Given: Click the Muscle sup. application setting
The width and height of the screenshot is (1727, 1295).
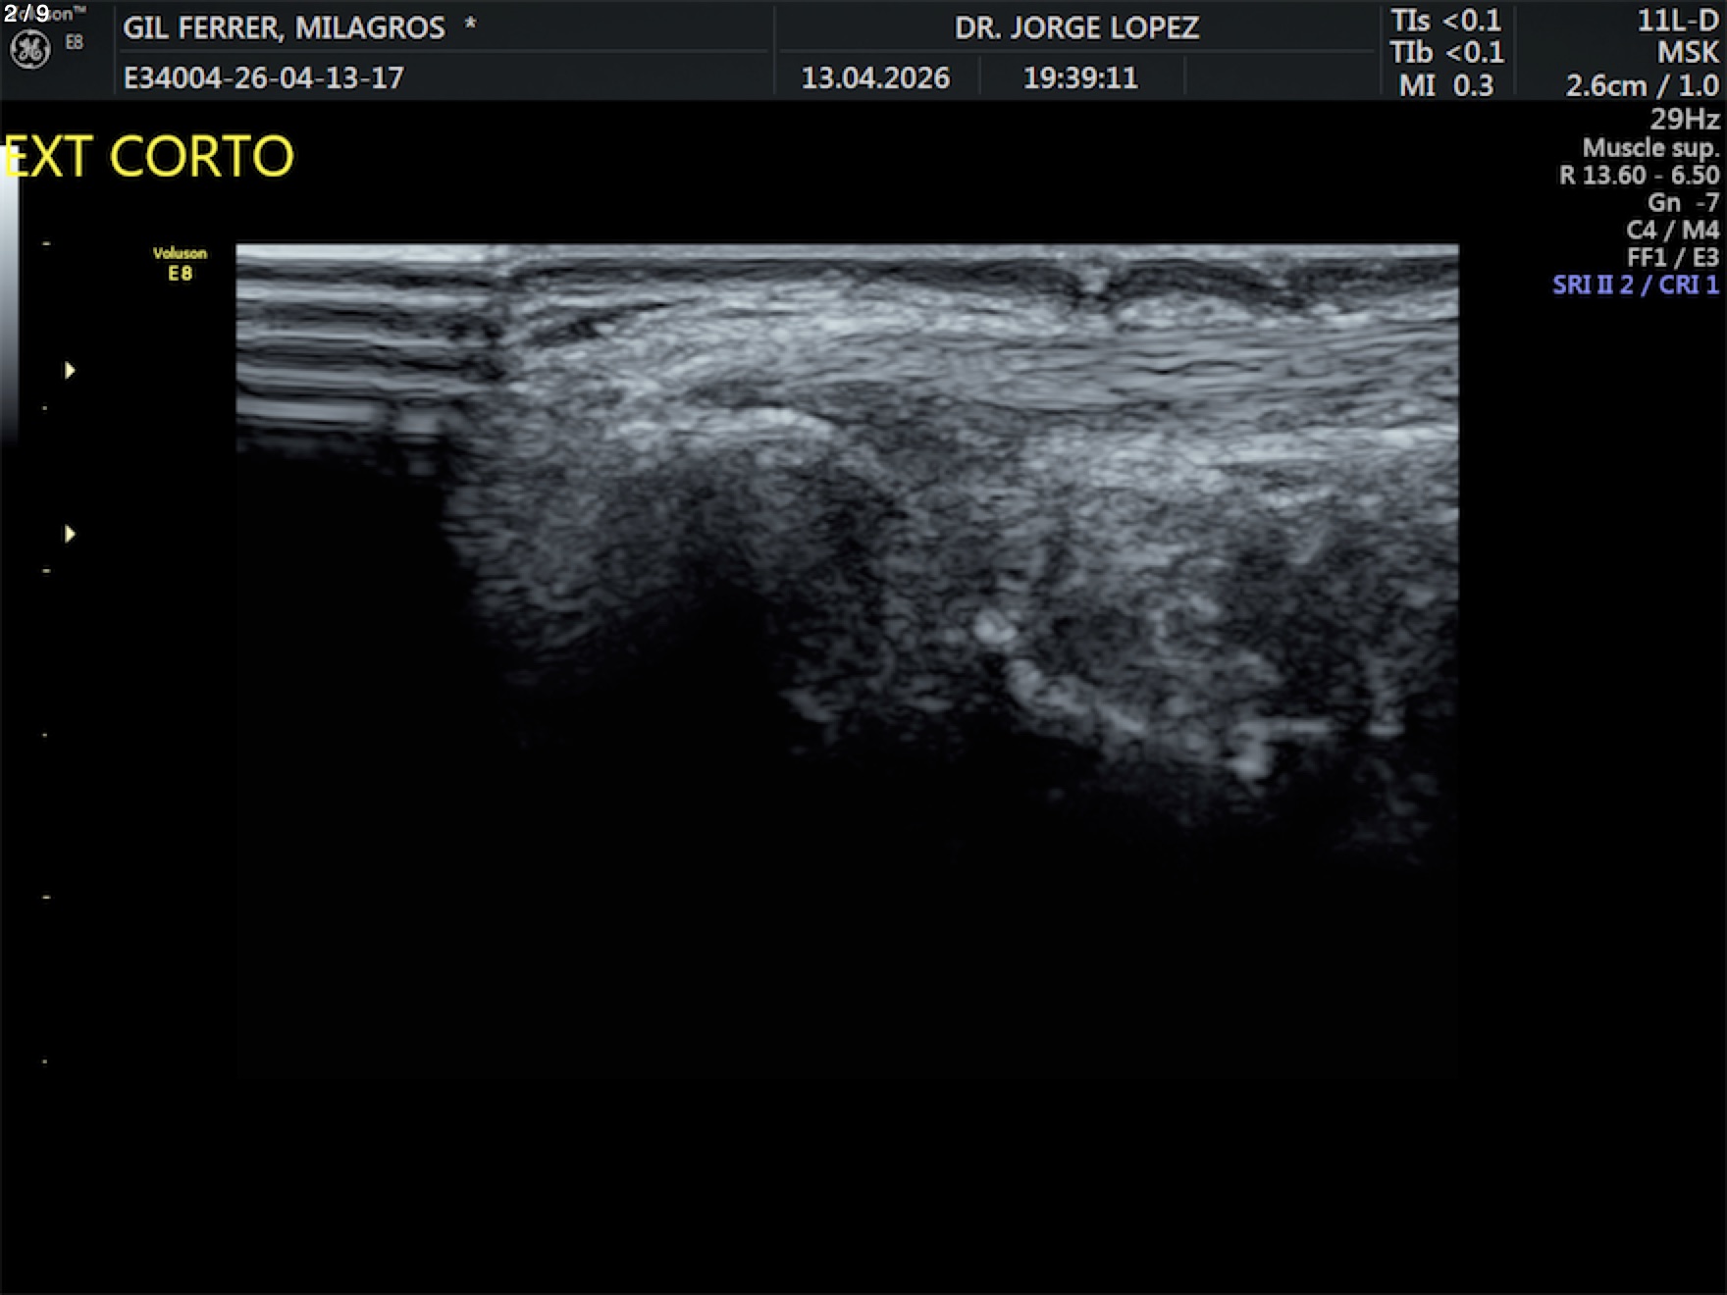Looking at the screenshot, I should coord(1650,147).
